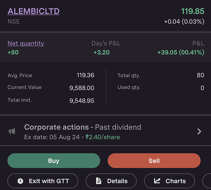Screen dimensions: 211x190
Task: Click the megaphone corporate actions icon
Action: [x=12, y=131]
